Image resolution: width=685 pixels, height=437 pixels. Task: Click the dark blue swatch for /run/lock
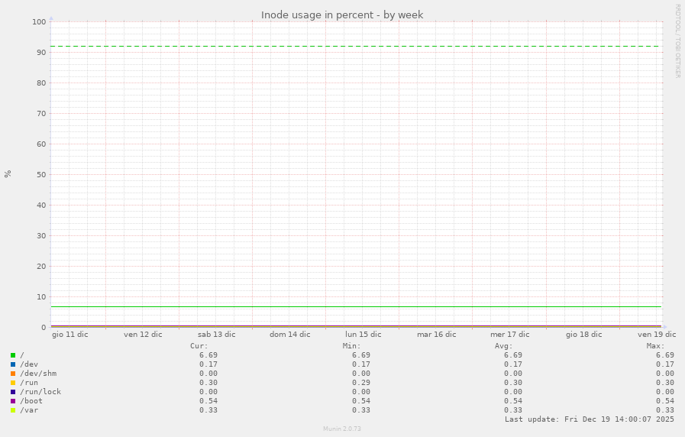[x=13, y=392]
